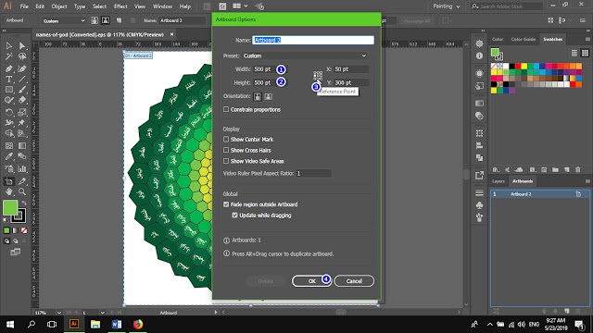Viewport: 593px width, 333px height.
Task: Select the Scale tool
Action: (x=22, y=112)
